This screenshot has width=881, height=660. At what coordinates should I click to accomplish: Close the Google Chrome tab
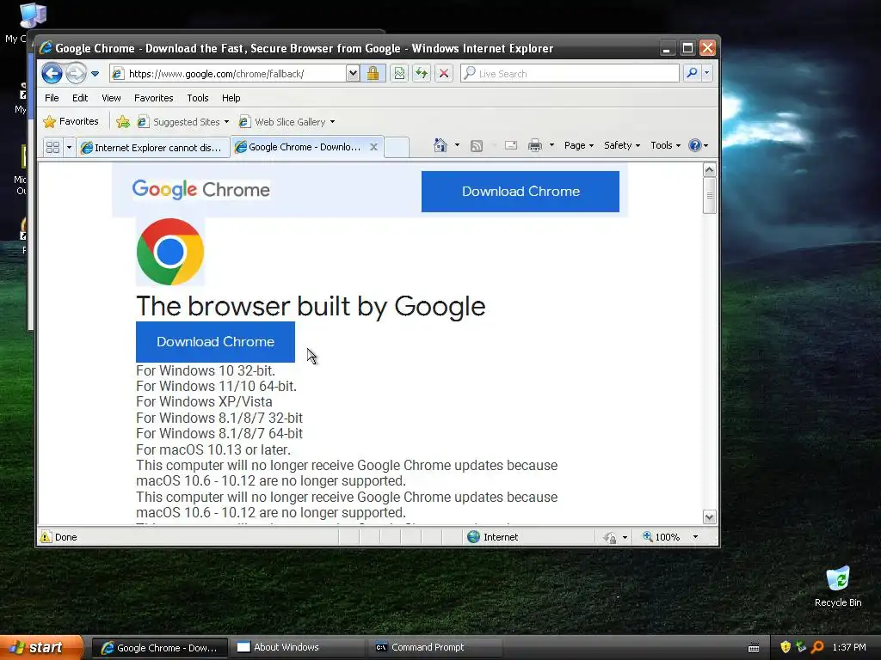[373, 147]
